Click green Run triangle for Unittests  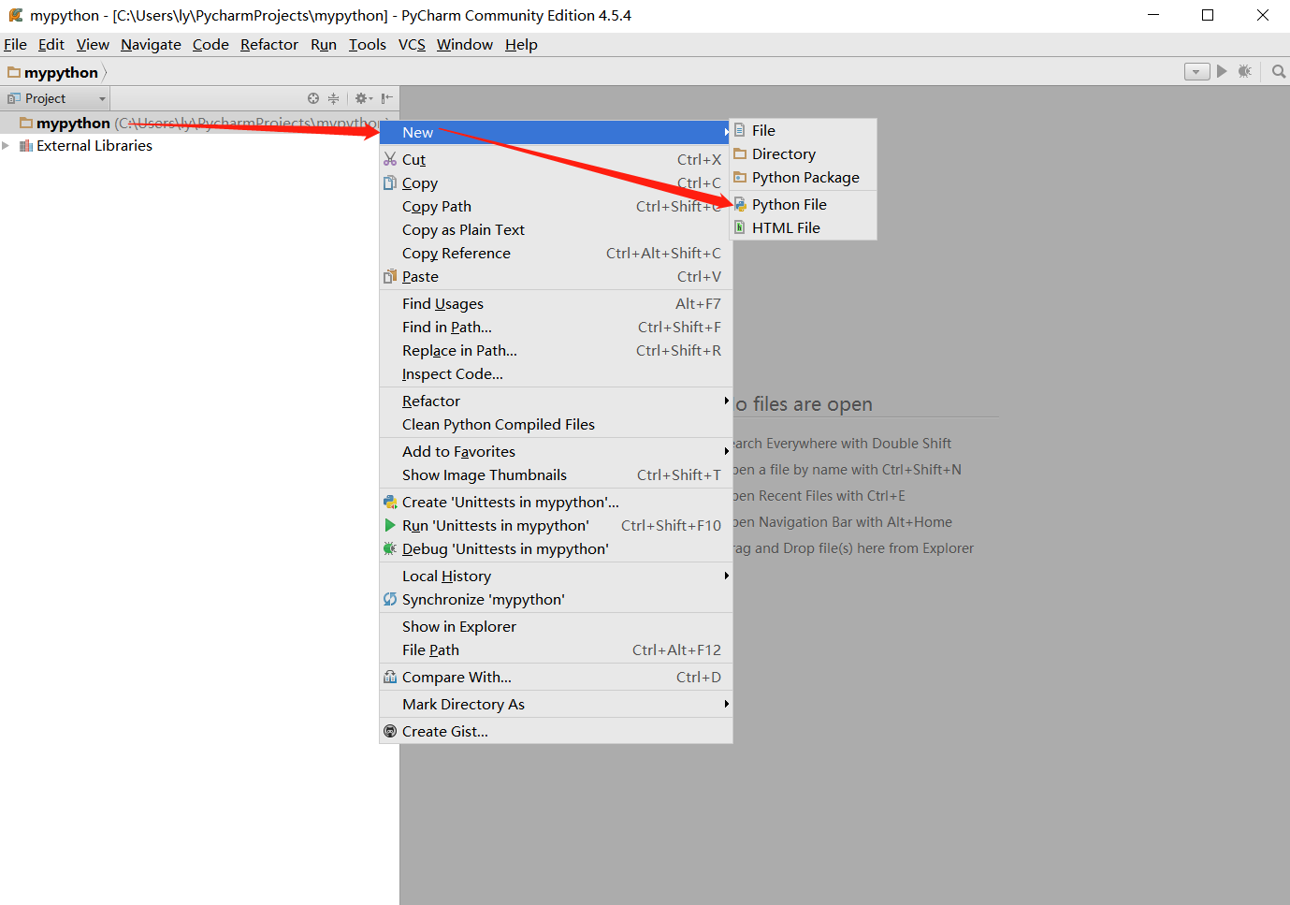coord(390,525)
